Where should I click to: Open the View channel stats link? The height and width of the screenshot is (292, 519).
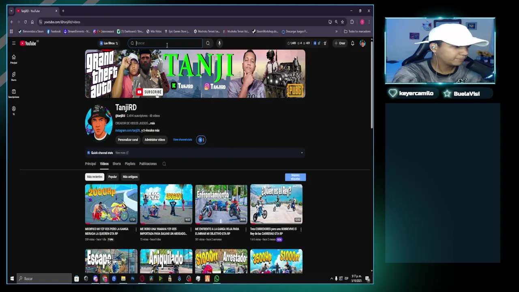182,140
